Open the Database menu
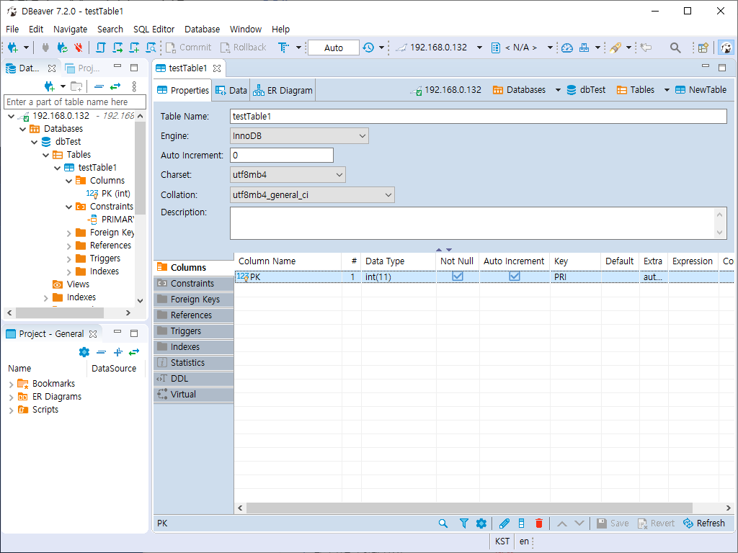The height and width of the screenshot is (553, 738). (x=202, y=29)
